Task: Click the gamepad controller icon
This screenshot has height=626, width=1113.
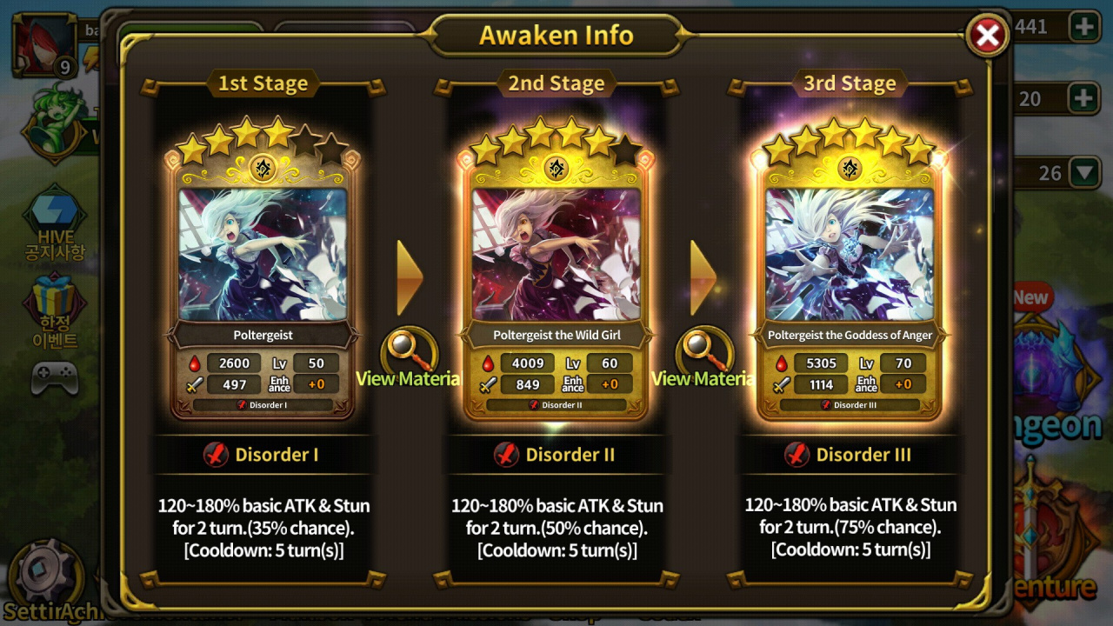Action: 55,378
